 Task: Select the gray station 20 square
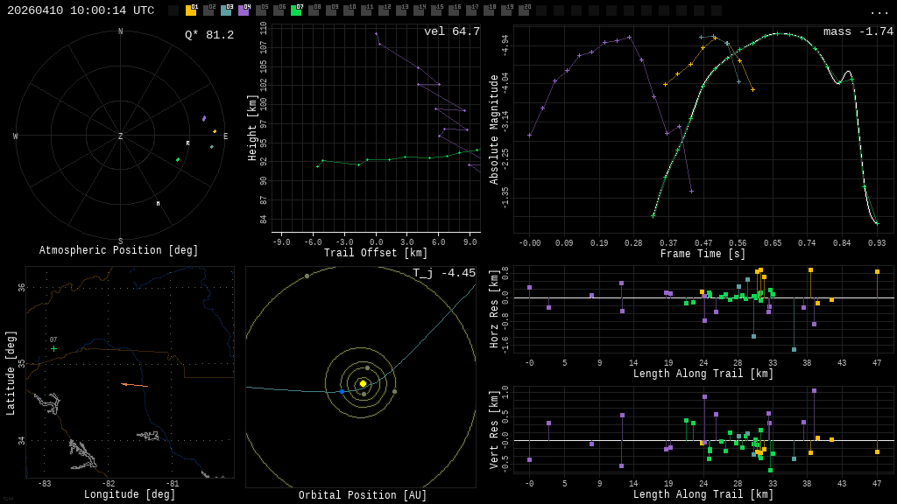[x=524, y=10]
